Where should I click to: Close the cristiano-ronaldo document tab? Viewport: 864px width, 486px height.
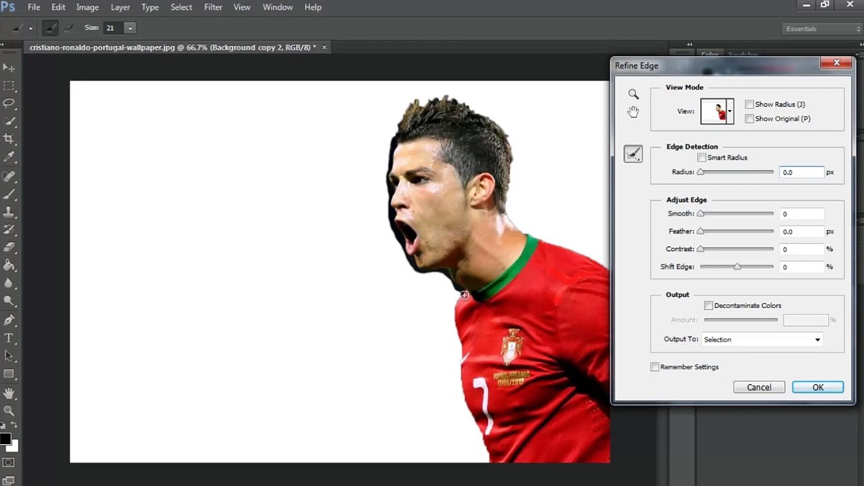click(x=324, y=48)
